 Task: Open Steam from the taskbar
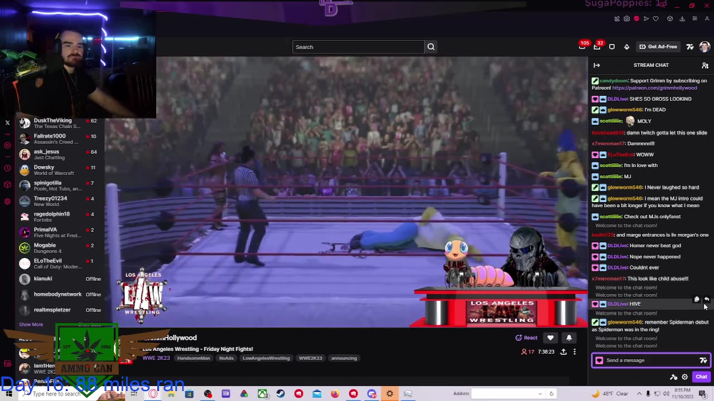[x=281, y=394]
